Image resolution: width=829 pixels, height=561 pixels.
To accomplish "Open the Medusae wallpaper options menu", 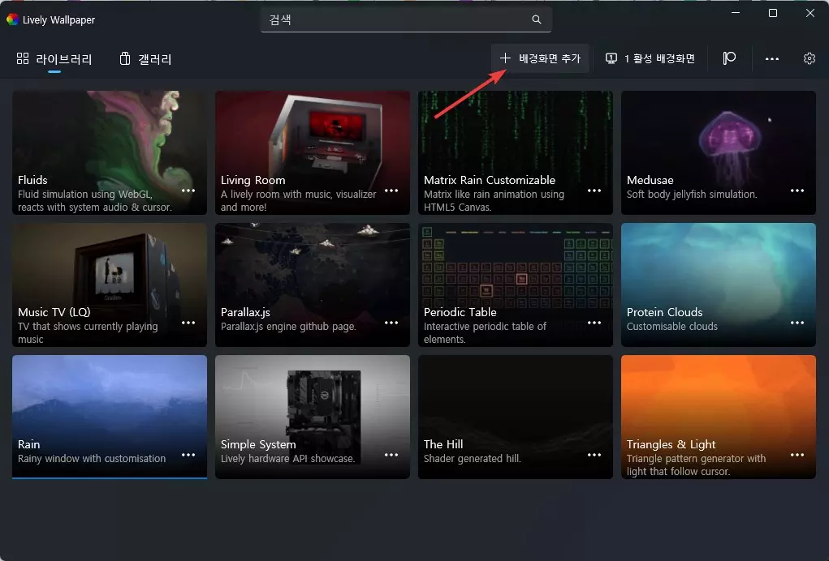I will coord(797,190).
